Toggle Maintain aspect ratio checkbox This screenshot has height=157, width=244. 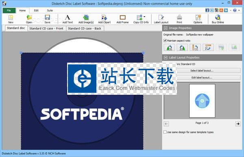coord(165,41)
